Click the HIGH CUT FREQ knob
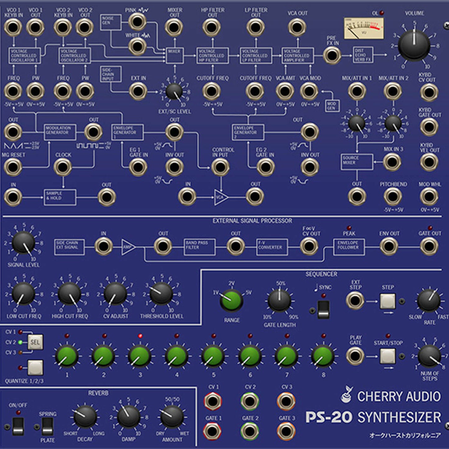 coord(70,295)
